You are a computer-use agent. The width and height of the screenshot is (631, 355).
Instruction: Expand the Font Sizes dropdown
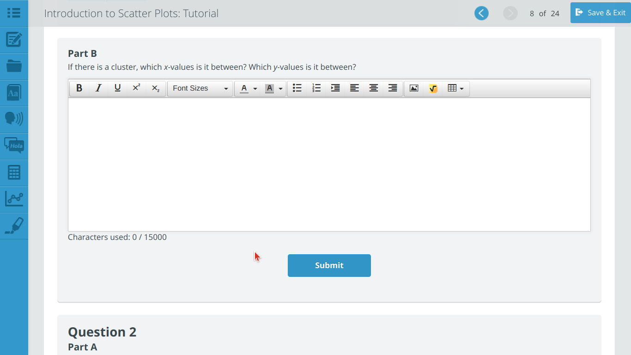pyautogui.click(x=200, y=88)
